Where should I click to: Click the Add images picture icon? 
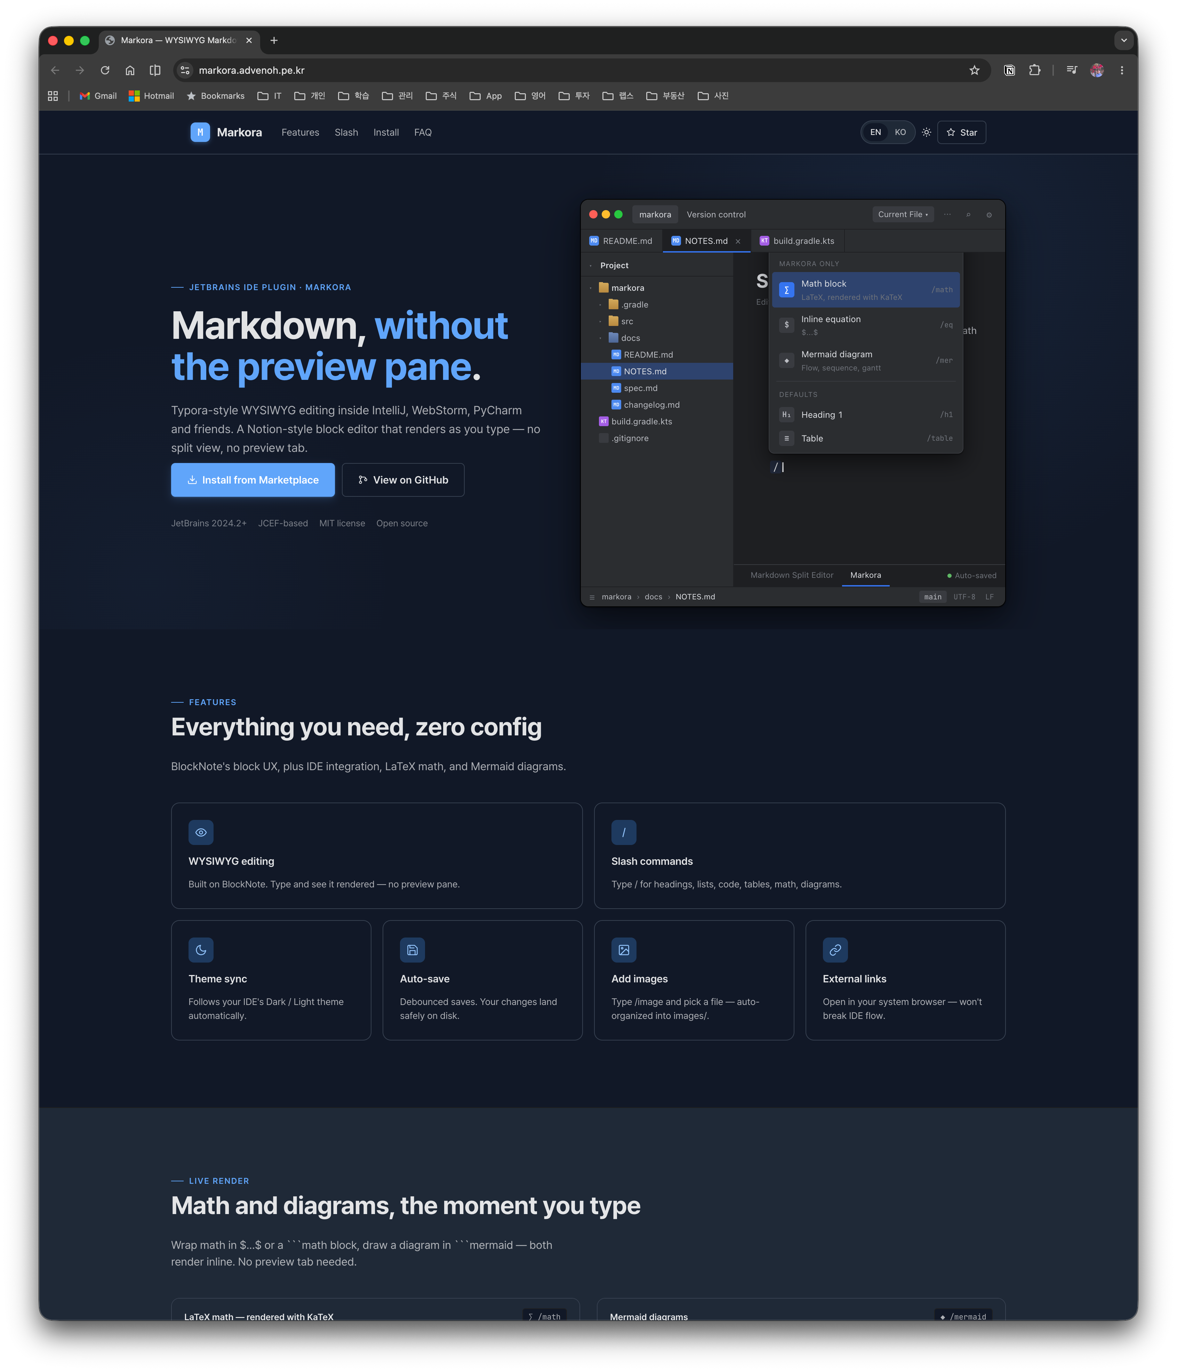tap(624, 950)
